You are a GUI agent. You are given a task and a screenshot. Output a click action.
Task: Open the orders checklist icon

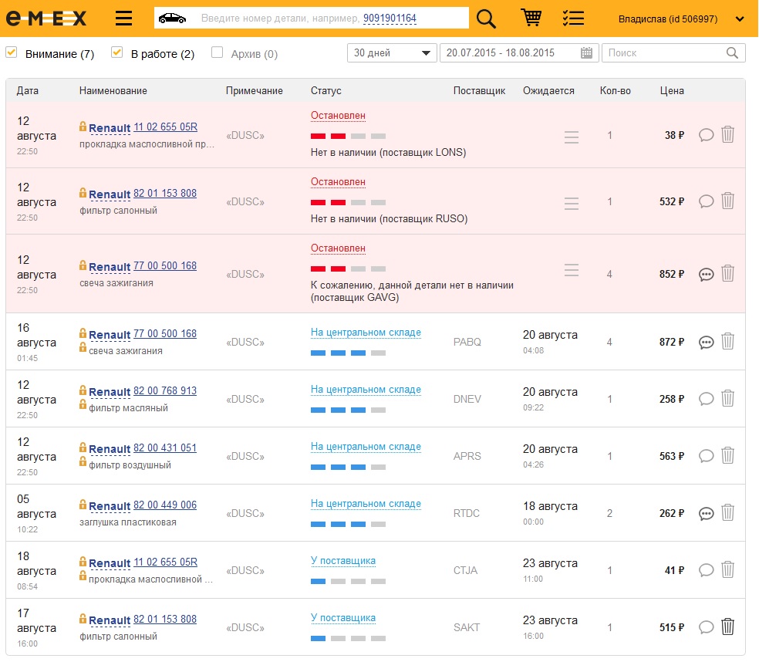tap(573, 19)
